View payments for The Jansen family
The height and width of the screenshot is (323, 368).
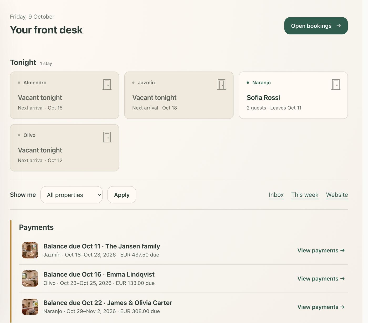(321, 250)
